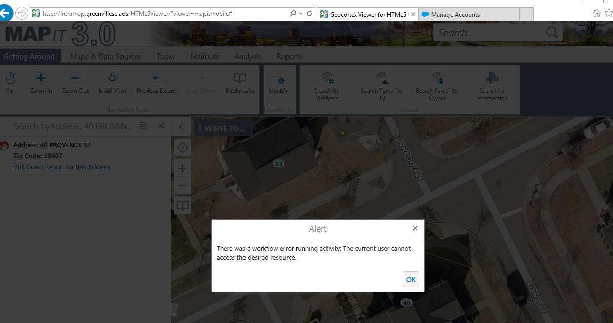Open the Maps & Data Sources tab

(106, 57)
